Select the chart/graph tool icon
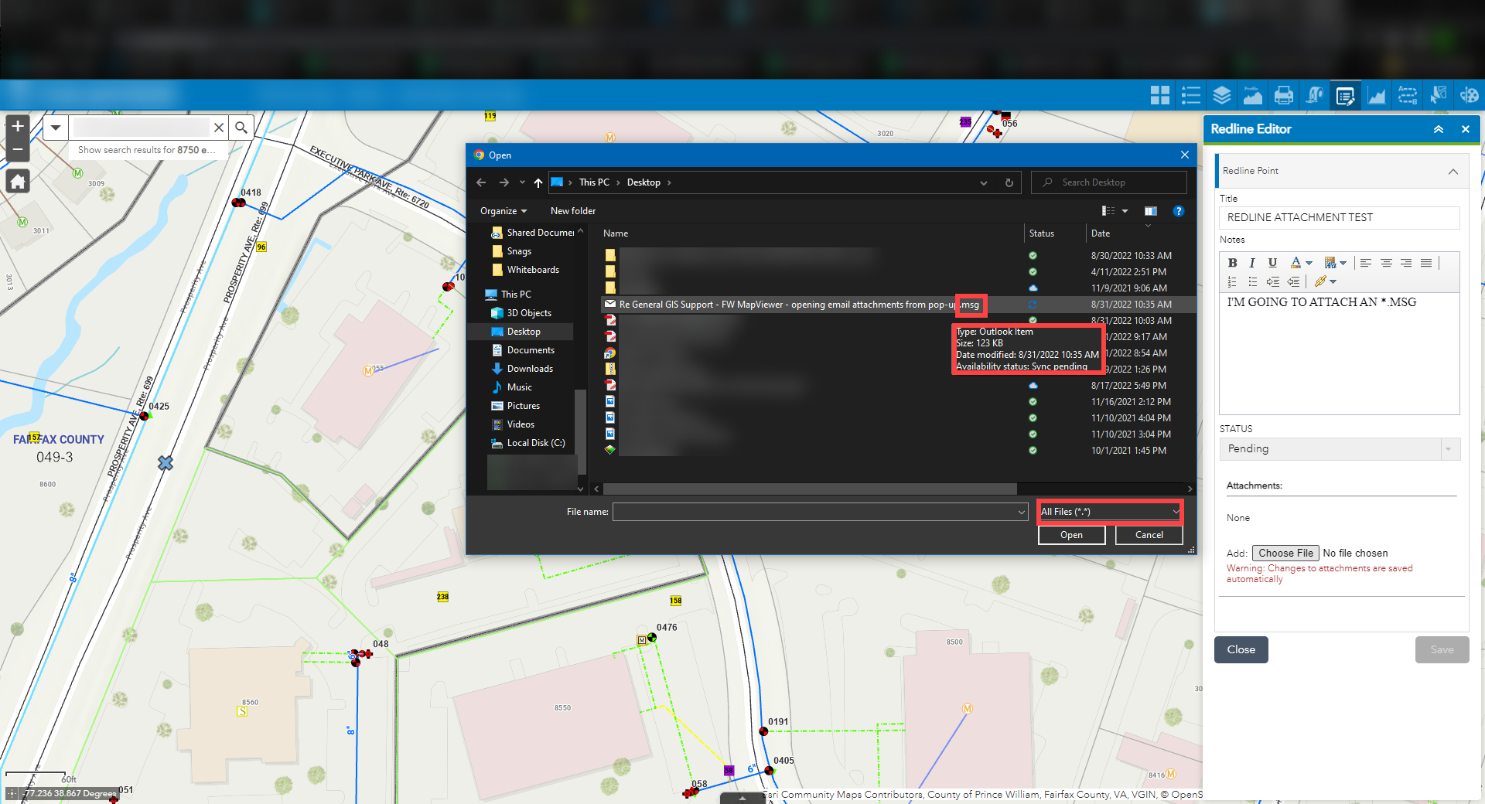 1377,94
